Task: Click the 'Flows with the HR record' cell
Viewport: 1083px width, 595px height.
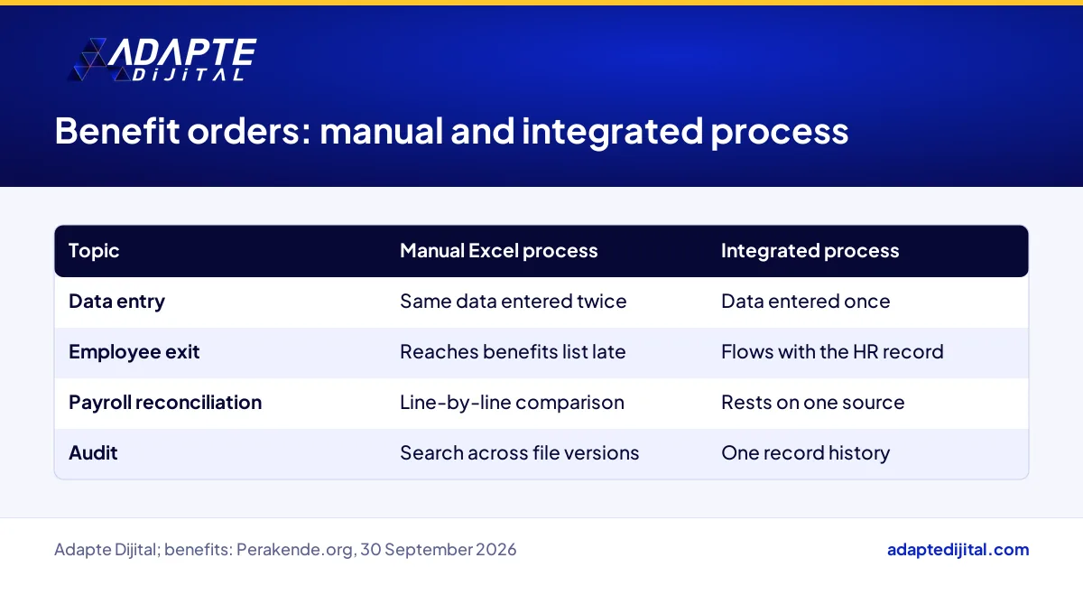Action: tap(832, 352)
